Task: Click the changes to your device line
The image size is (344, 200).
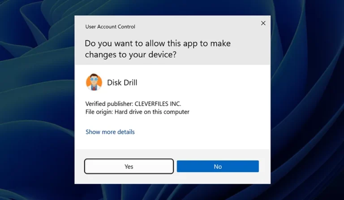Action: [x=130, y=54]
